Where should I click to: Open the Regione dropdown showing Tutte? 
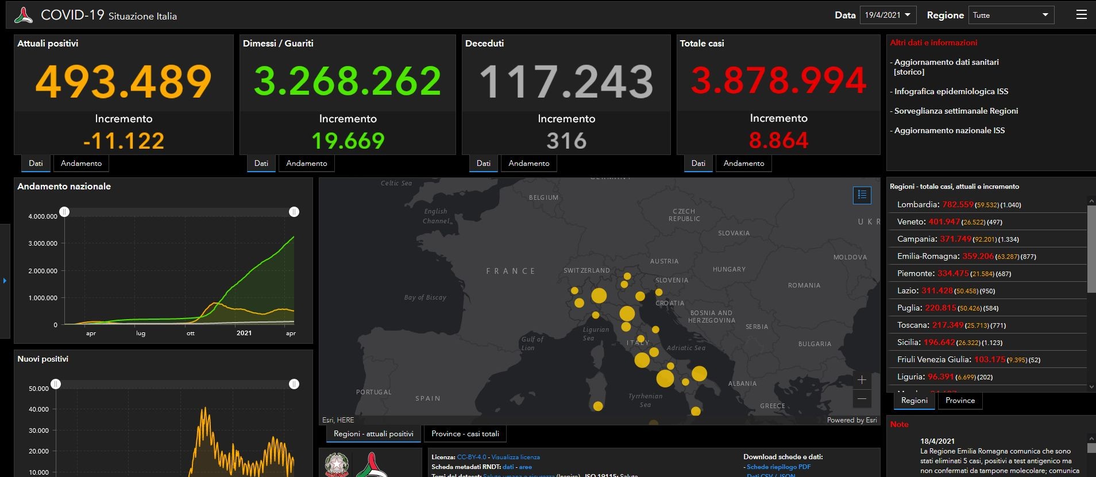tap(1011, 15)
